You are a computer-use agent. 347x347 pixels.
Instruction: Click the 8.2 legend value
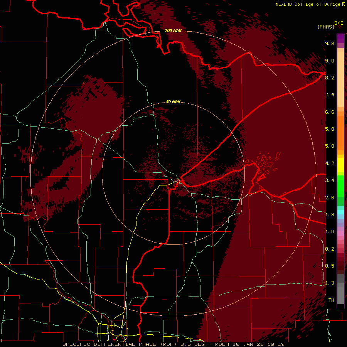330,77
